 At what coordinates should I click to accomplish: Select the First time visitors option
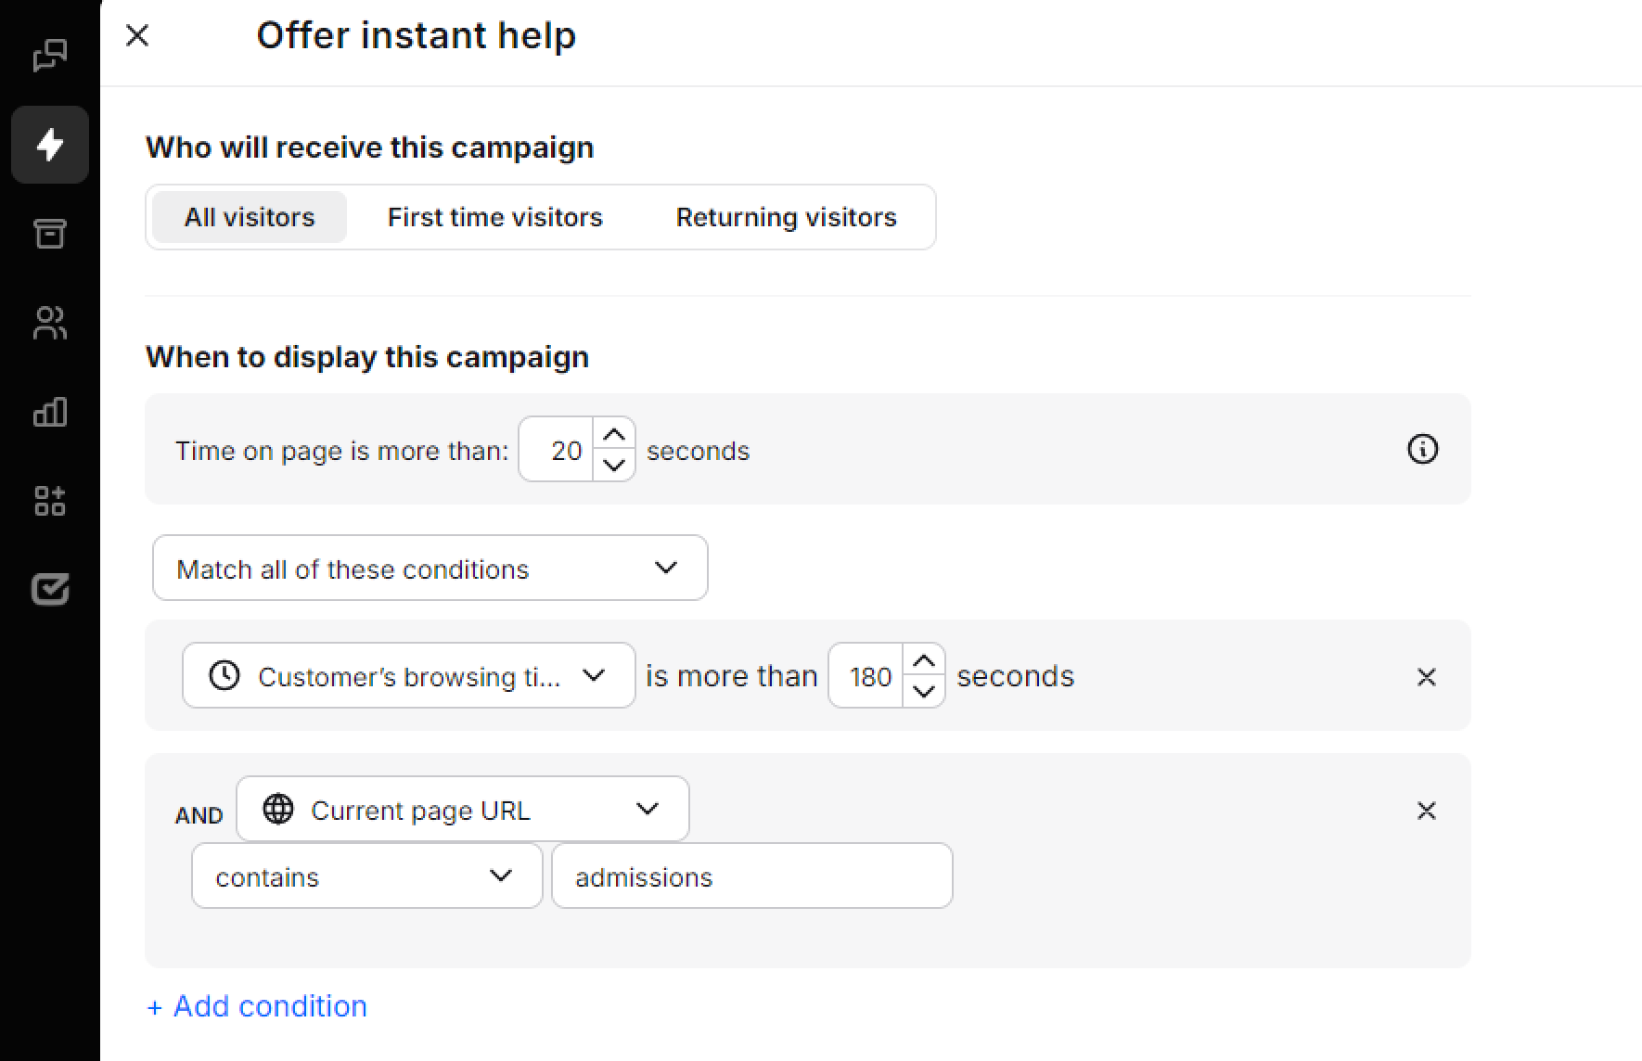click(x=494, y=217)
